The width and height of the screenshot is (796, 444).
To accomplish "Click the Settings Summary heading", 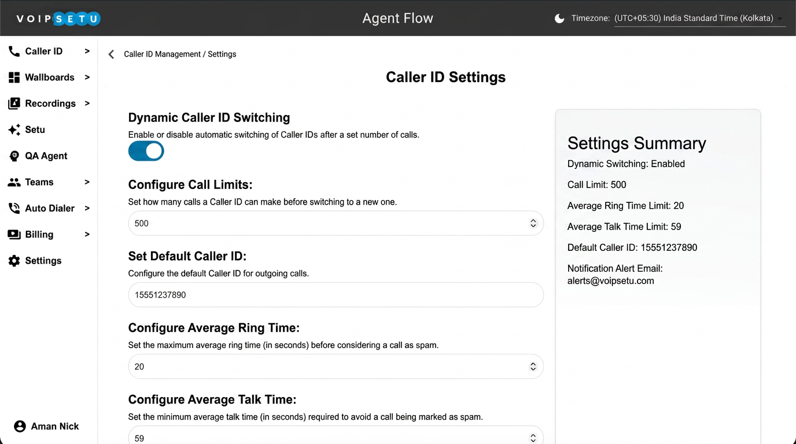I will [x=637, y=143].
